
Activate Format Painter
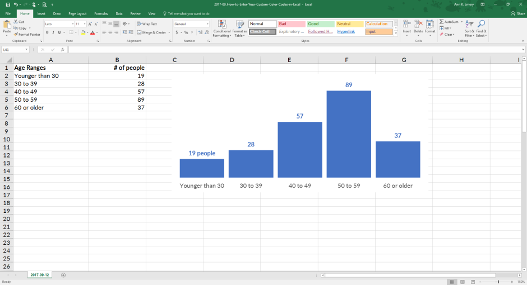(27, 35)
